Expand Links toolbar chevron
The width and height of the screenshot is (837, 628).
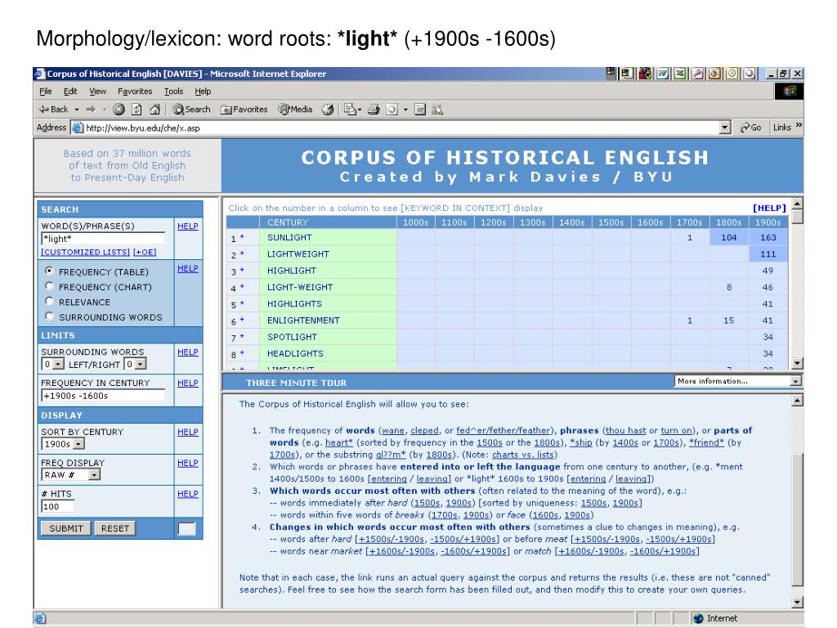[799, 125]
